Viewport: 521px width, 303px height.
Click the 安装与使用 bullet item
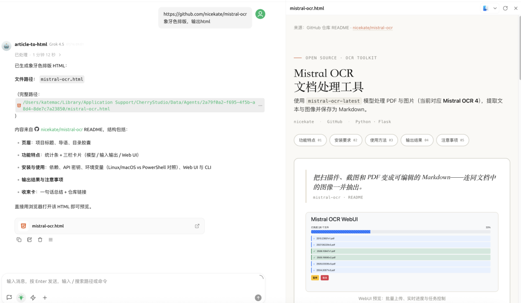click(x=116, y=167)
